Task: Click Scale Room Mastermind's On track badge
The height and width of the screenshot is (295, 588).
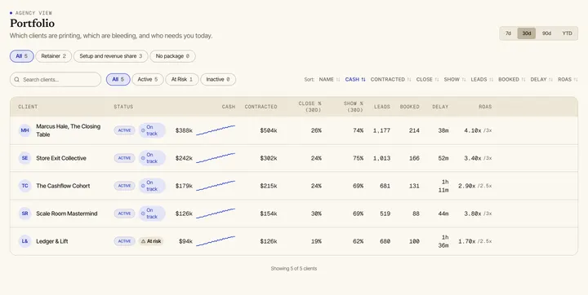Action: 152,214
